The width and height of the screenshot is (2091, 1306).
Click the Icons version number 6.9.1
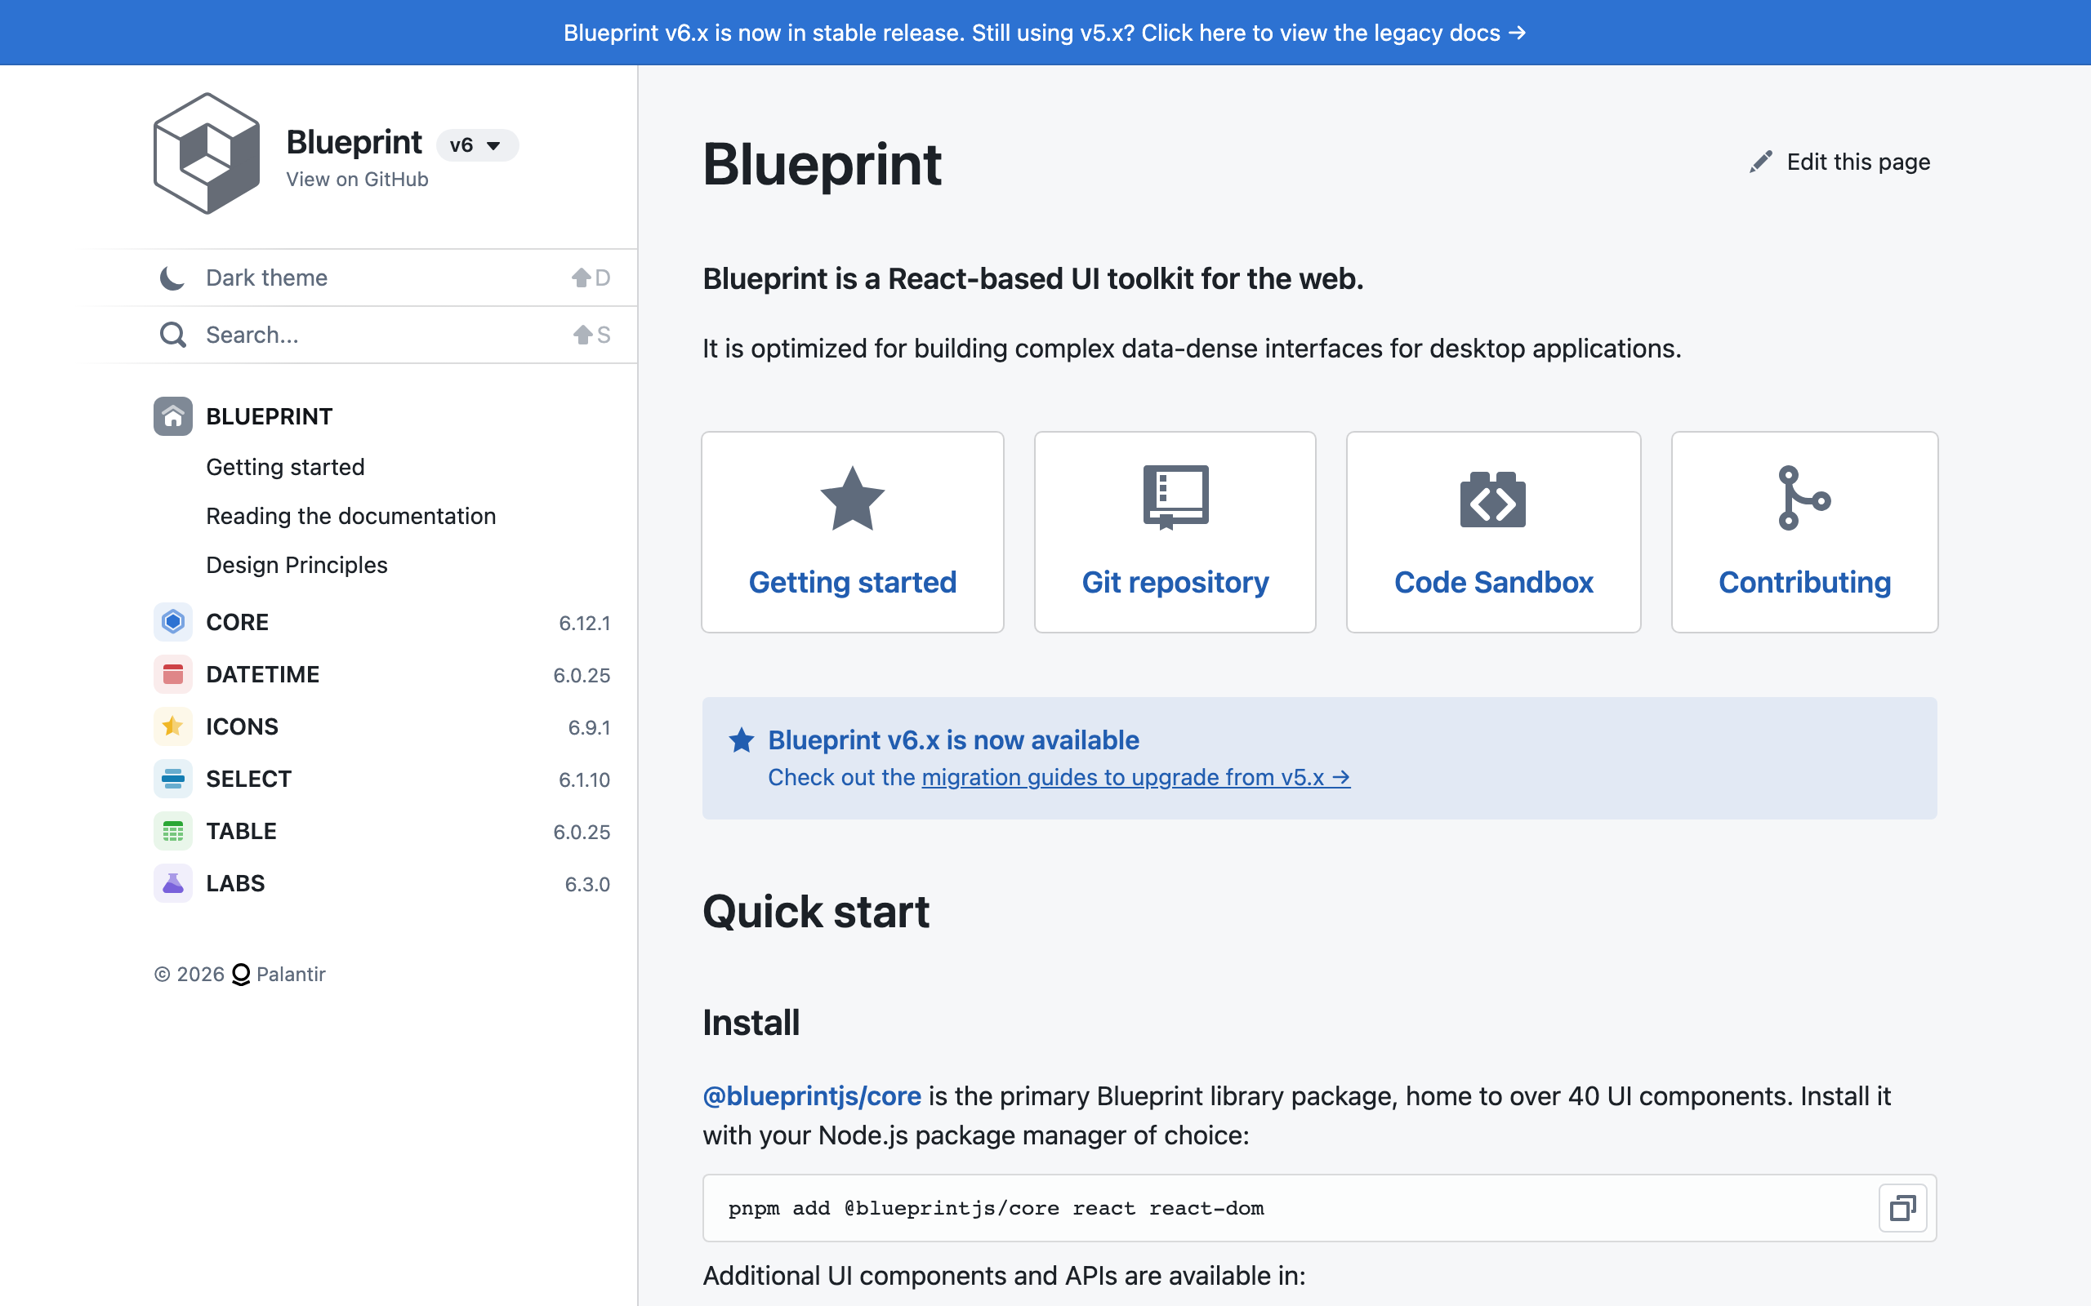point(588,728)
